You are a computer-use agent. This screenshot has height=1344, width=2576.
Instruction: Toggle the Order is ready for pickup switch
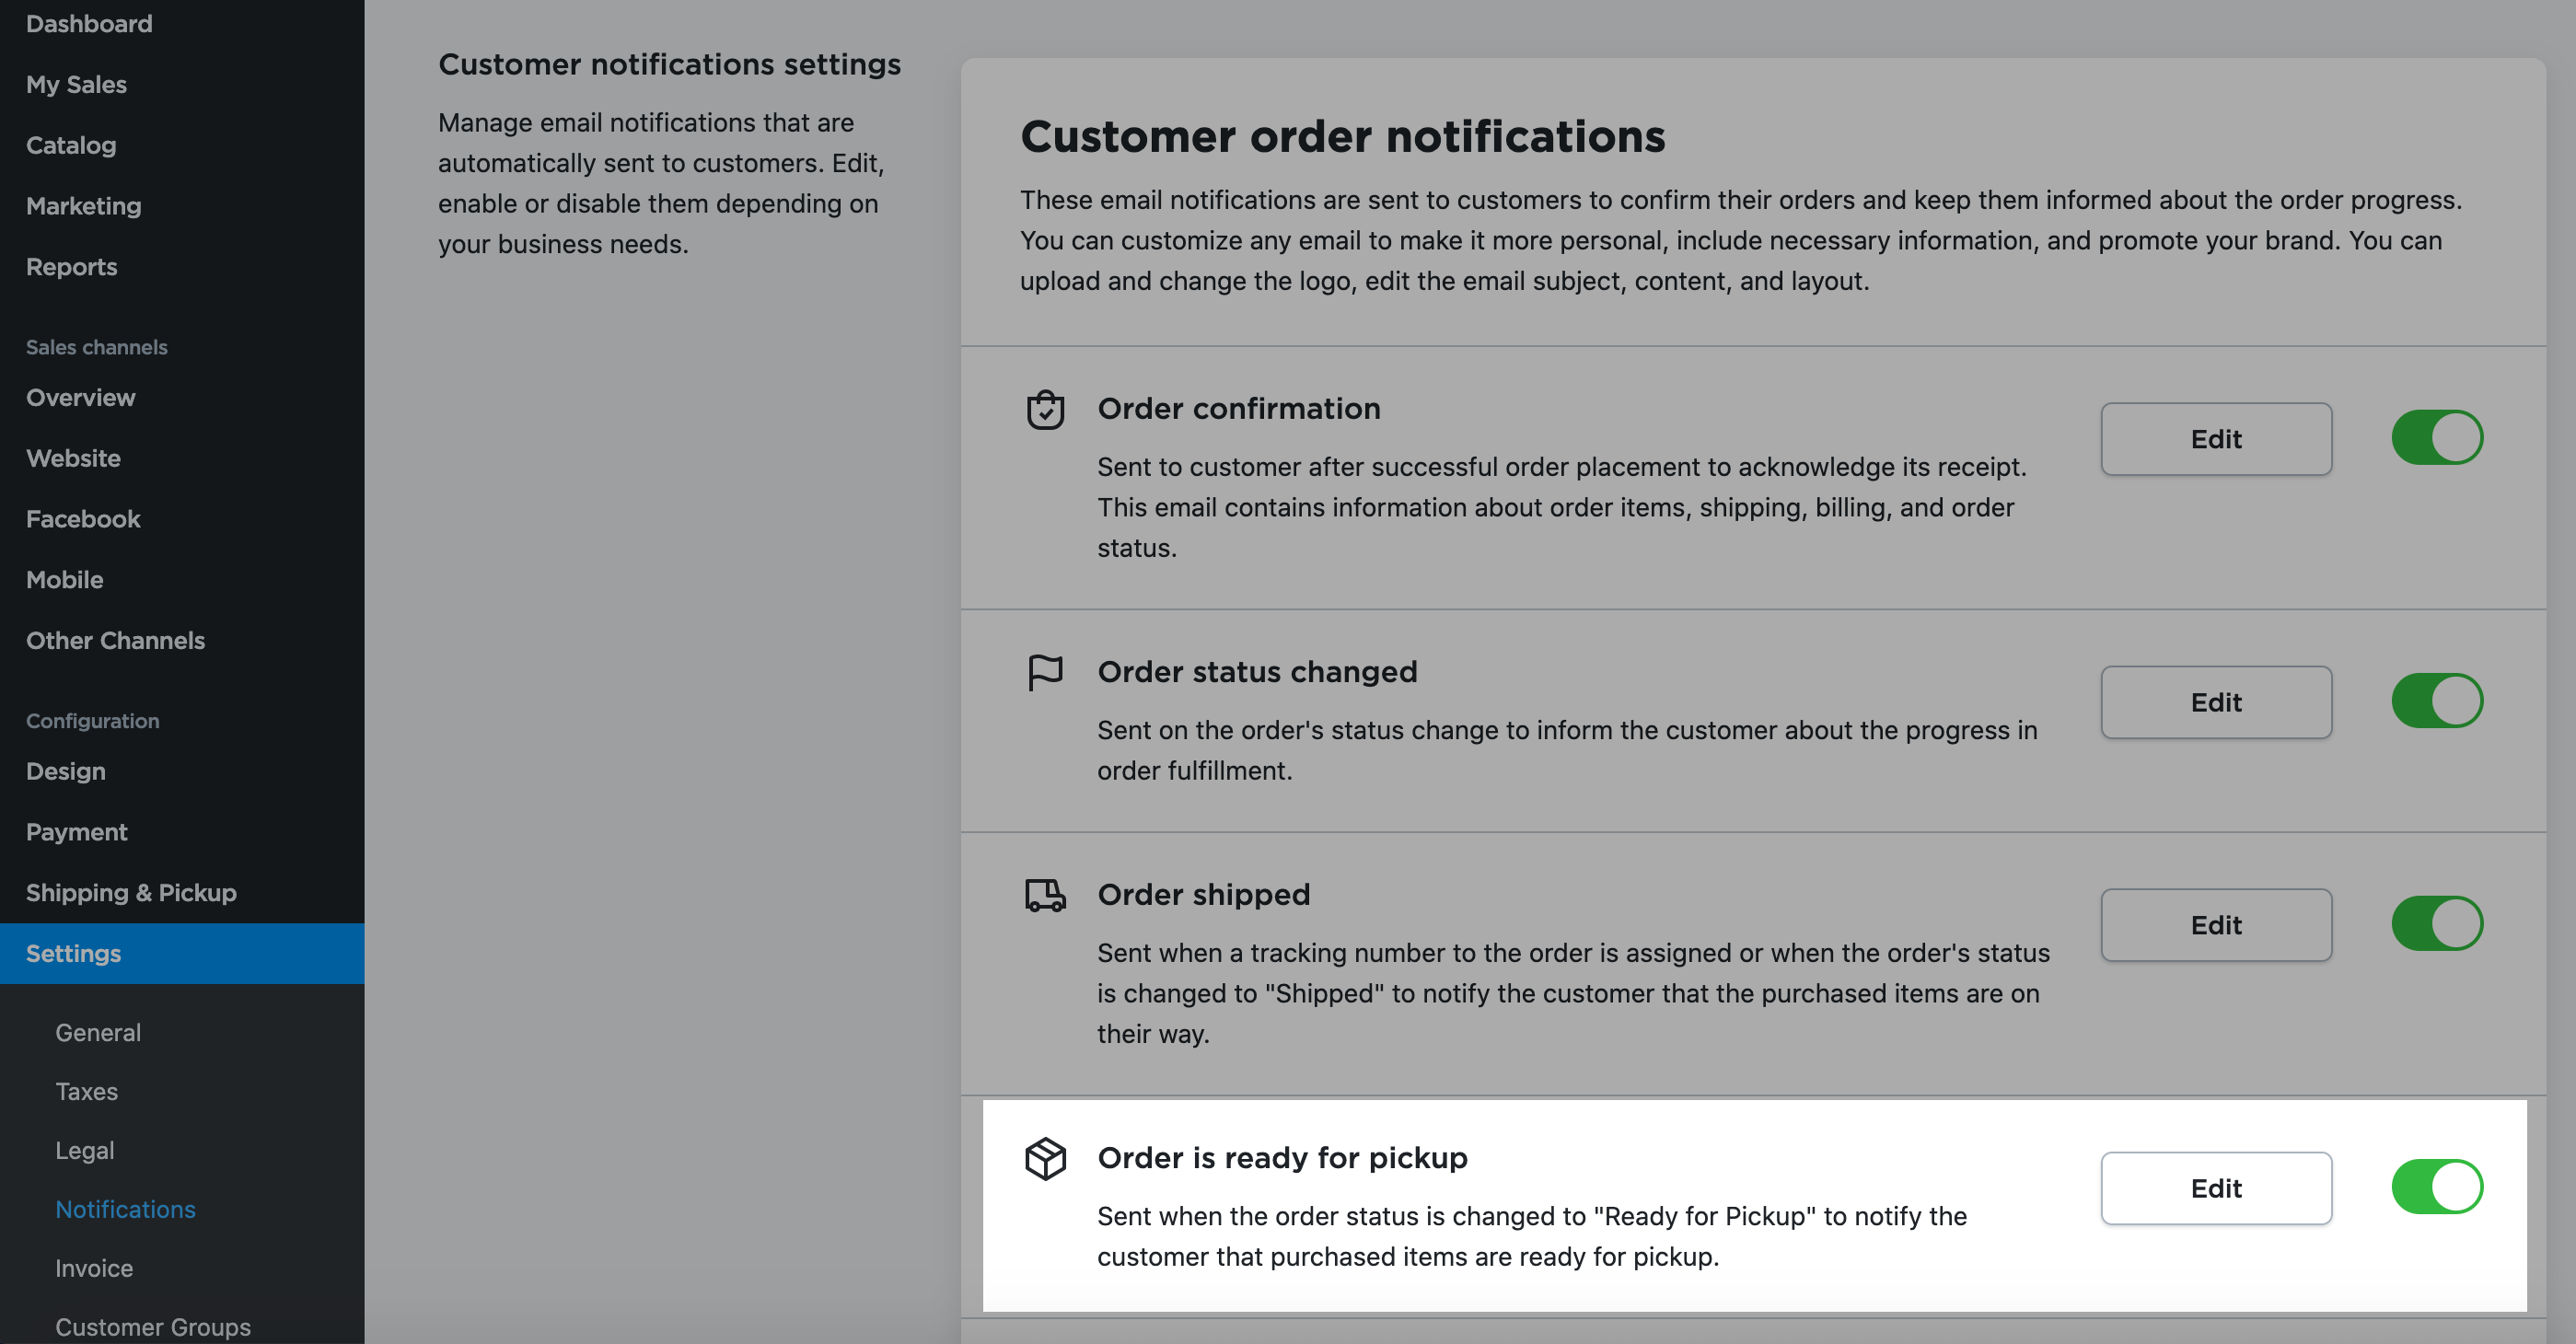point(2436,1187)
